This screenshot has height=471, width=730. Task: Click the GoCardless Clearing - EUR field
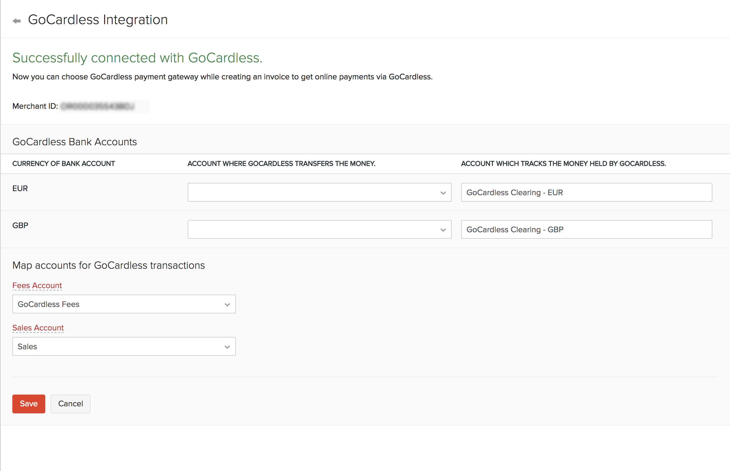pyautogui.click(x=586, y=192)
